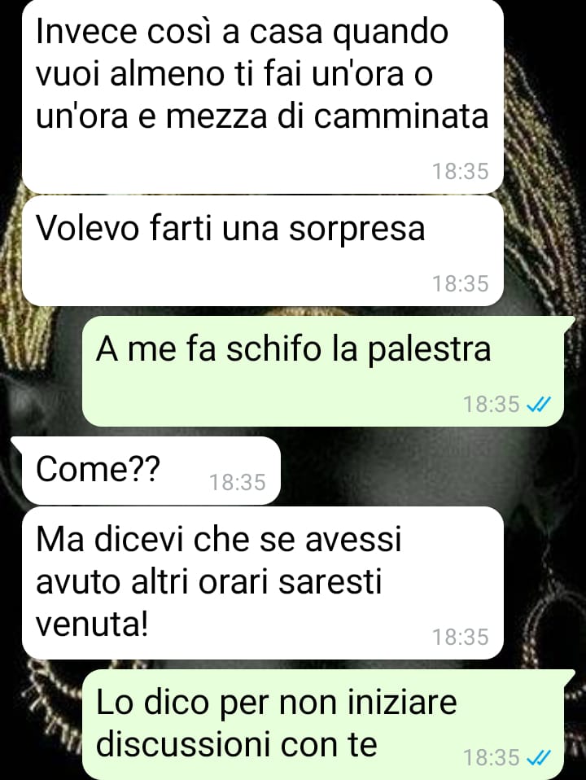586x780 pixels.
Task: Click read-receipt ticks on 'A me fa schifo' message
Action: click(539, 405)
